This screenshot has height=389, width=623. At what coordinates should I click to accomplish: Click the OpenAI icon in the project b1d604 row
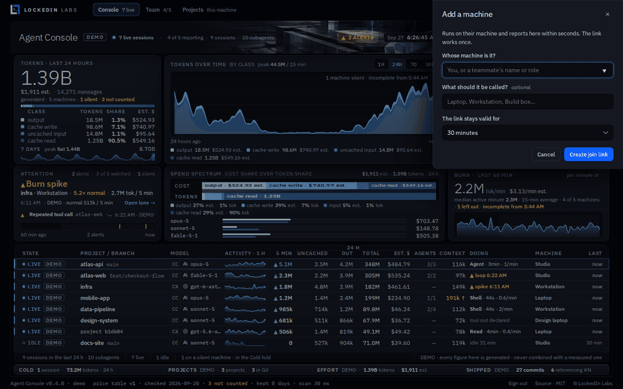tap(185, 331)
